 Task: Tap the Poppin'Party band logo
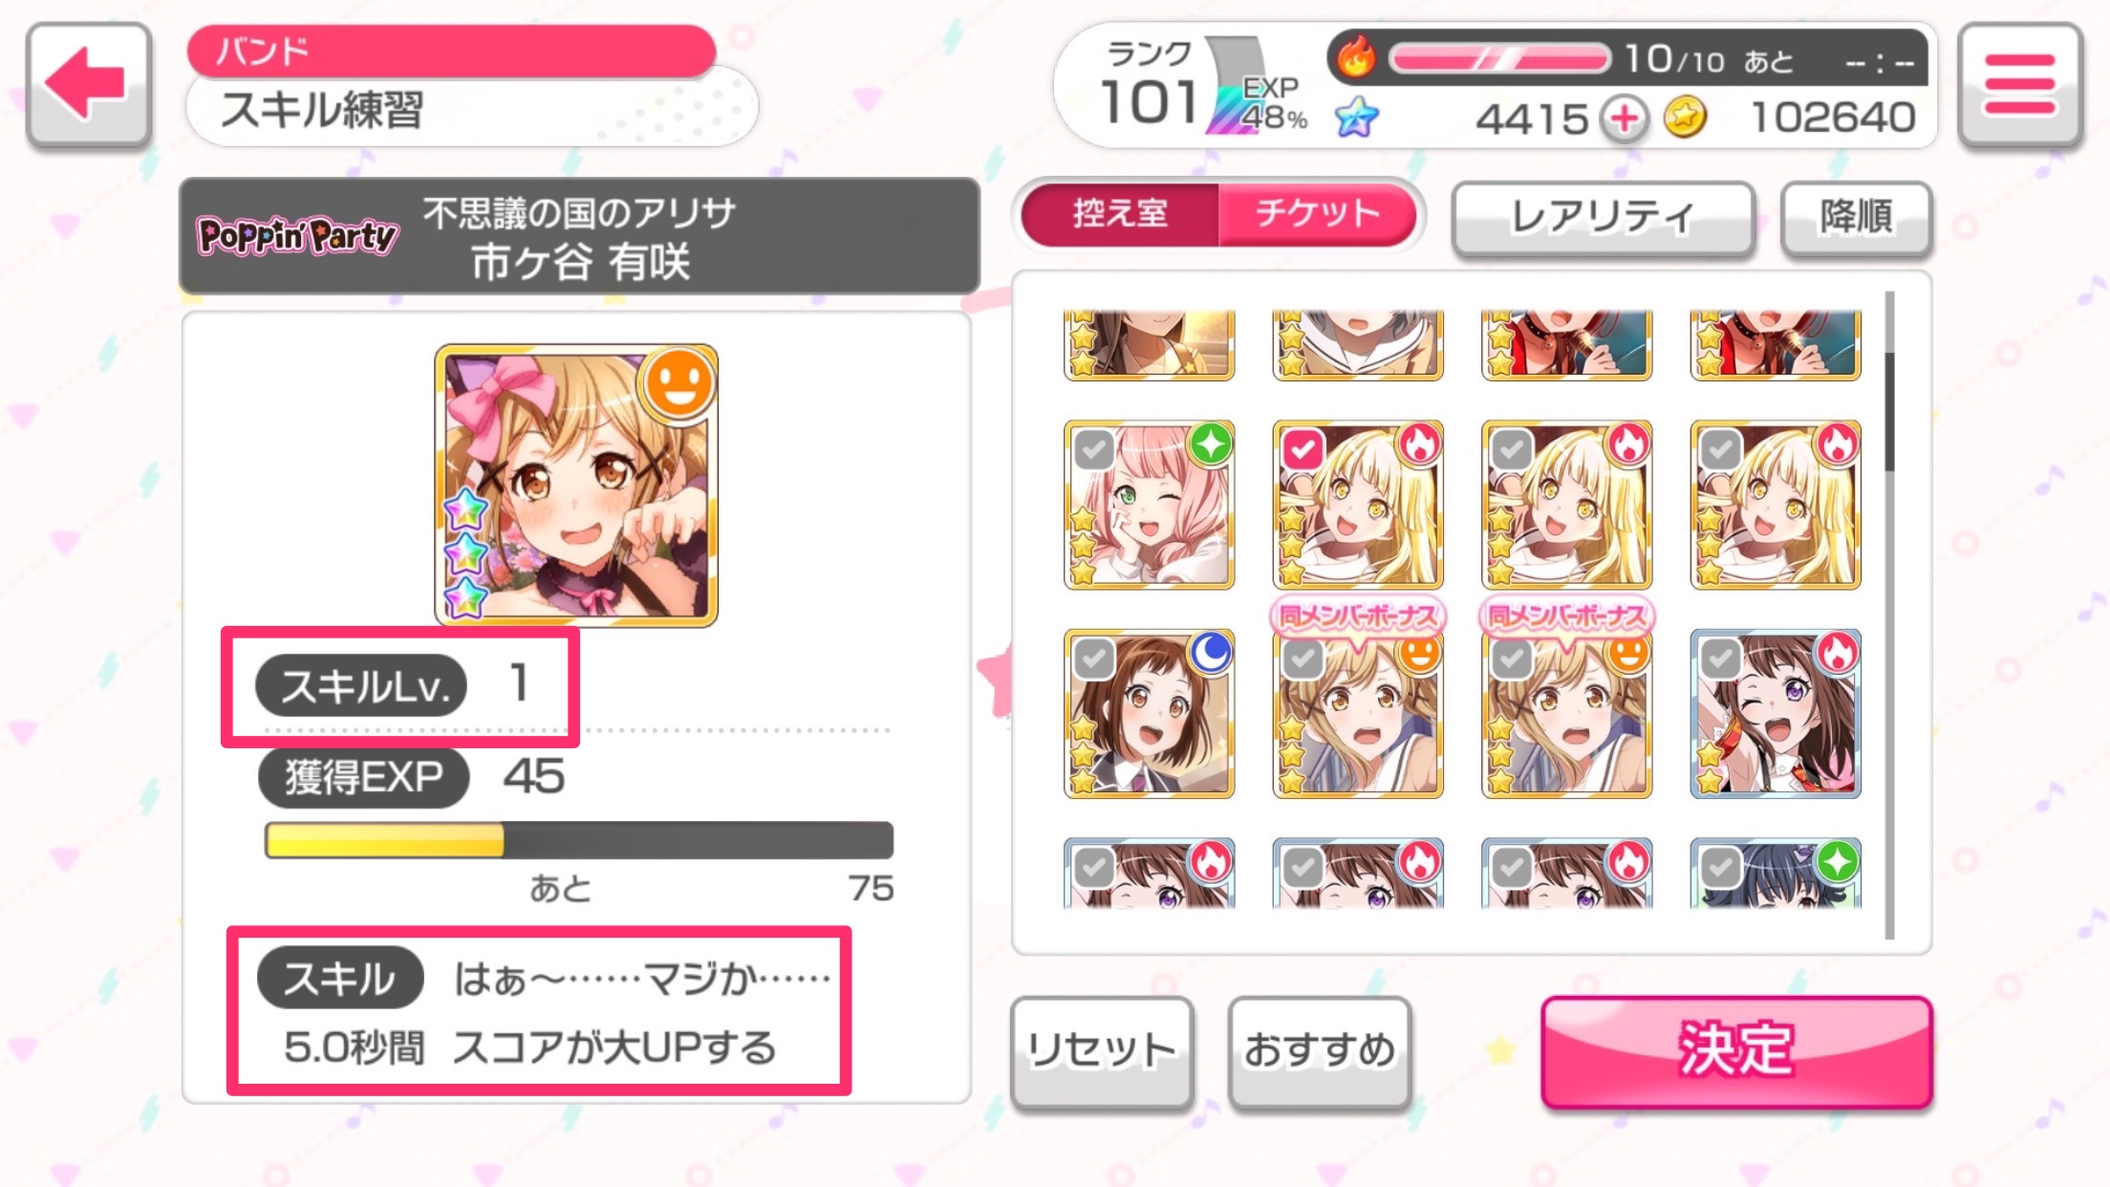pos(296,235)
